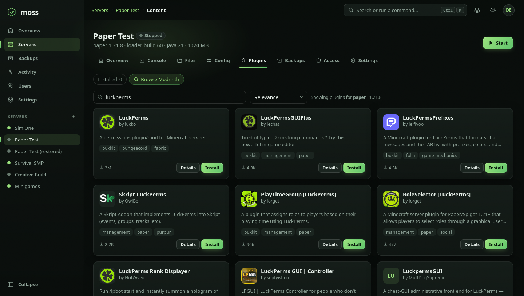Viewport: 524px width, 296px height.
Task: Switch to the Access tab
Action: (x=327, y=60)
